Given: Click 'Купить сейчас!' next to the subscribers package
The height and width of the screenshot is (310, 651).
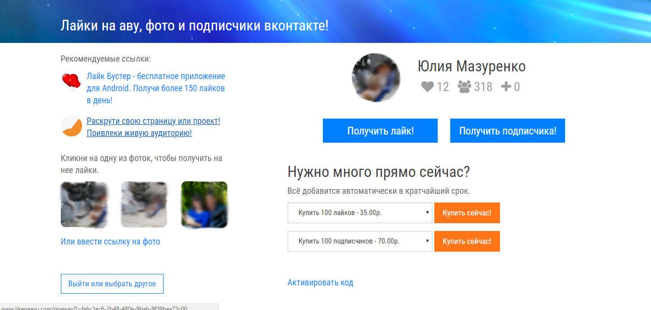Looking at the screenshot, I should [x=467, y=241].
